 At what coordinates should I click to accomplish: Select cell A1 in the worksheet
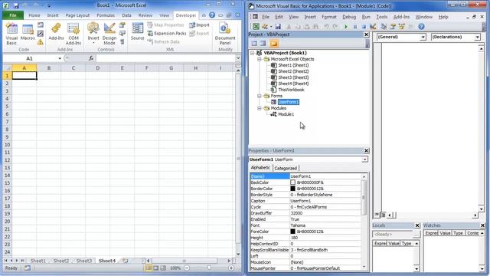point(24,75)
